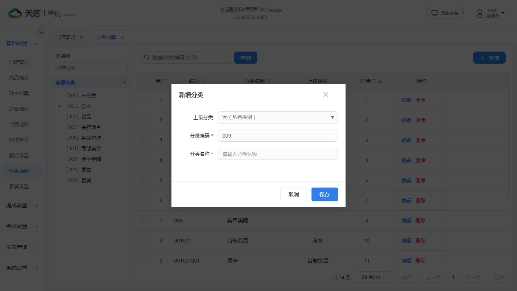Check the row 9 果汁 checkbox
The image size is (517, 291).
click(x=143, y=261)
